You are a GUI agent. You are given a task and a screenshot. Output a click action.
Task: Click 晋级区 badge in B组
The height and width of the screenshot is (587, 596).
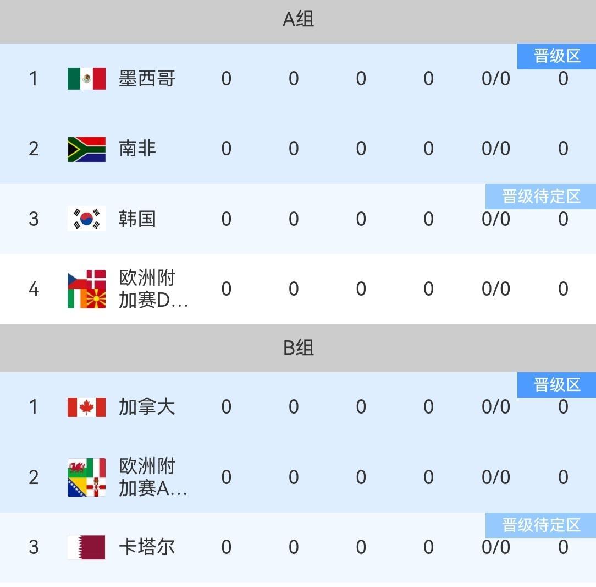click(556, 384)
